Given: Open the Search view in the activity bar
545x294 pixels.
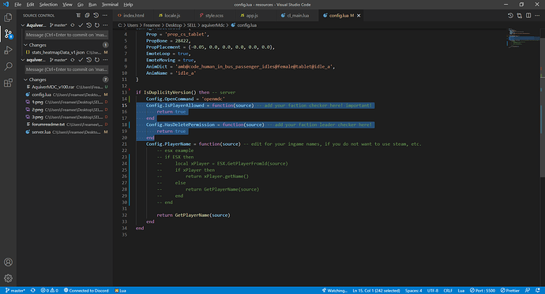Looking at the screenshot, I should point(8,66).
